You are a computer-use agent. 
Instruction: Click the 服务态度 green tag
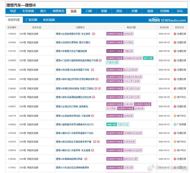click(148, 58)
